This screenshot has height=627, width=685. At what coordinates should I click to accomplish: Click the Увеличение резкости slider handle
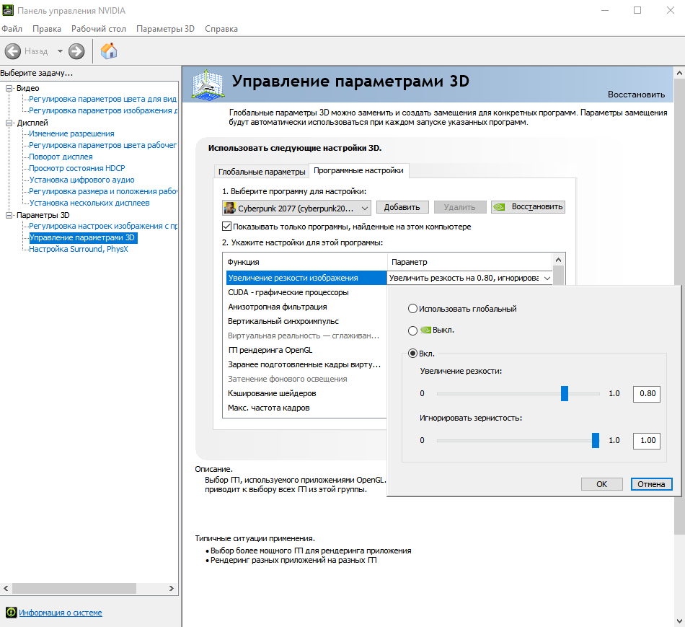[x=565, y=393]
